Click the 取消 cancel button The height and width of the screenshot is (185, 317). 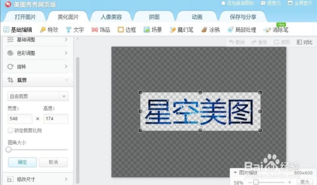coord(53,162)
